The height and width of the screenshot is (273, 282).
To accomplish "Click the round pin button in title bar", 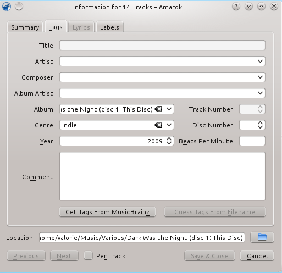I will coord(19,7).
